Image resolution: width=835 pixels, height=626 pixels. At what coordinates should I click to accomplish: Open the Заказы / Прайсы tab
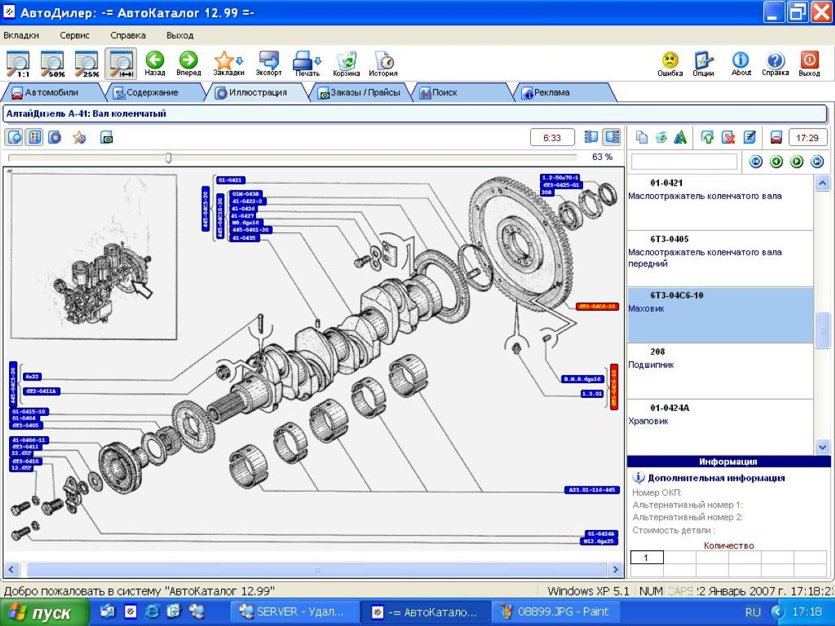[x=360, y=93]
